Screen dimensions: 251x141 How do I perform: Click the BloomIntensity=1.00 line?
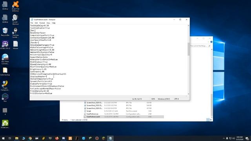(x=40, y=64)
